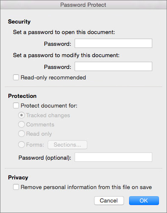The image size is (167, 213).
Task: Cancel the Password Protect dialog
Action: [x=109, y=200]
